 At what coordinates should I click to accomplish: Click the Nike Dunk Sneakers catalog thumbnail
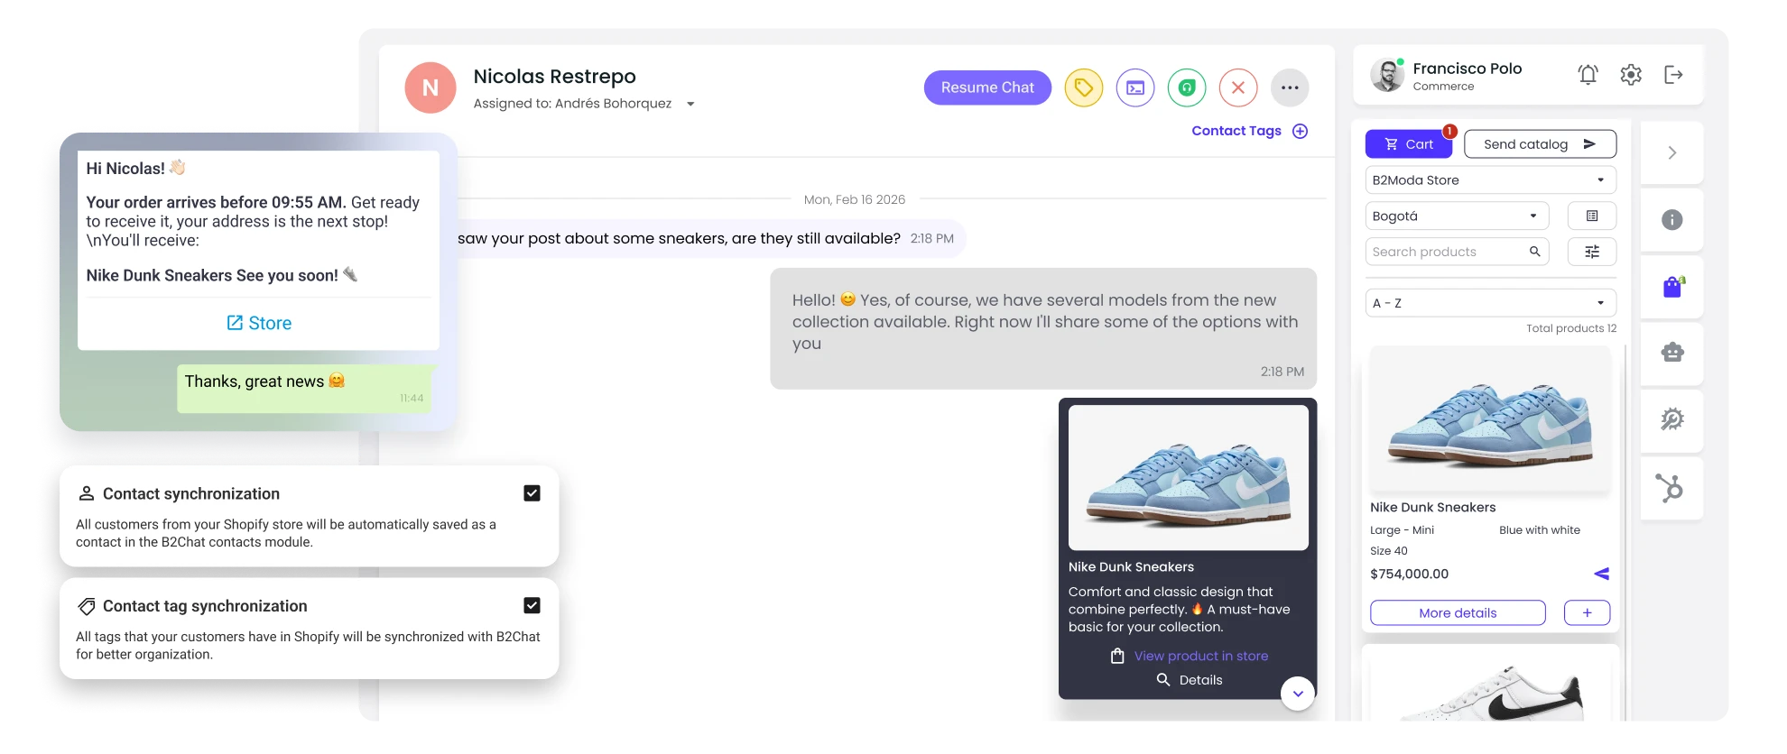(1490, 419)
